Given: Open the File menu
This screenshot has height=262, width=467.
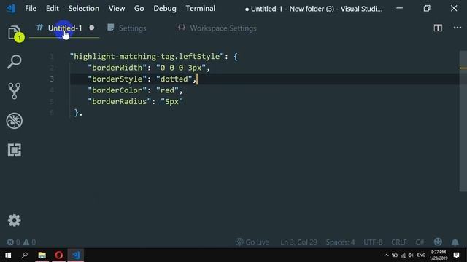Looking at the screenshot, I should (x=31, y=8).
